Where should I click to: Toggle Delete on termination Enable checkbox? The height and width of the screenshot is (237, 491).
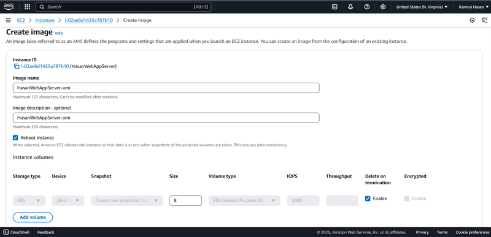(368, 198)
